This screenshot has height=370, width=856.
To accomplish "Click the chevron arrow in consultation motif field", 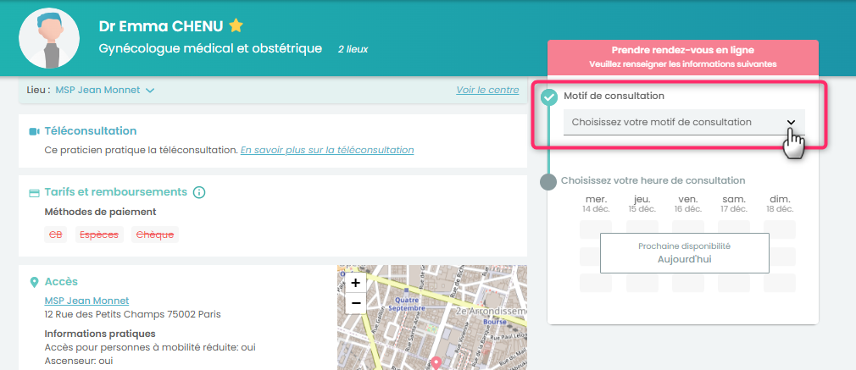I will coord(791,122).
